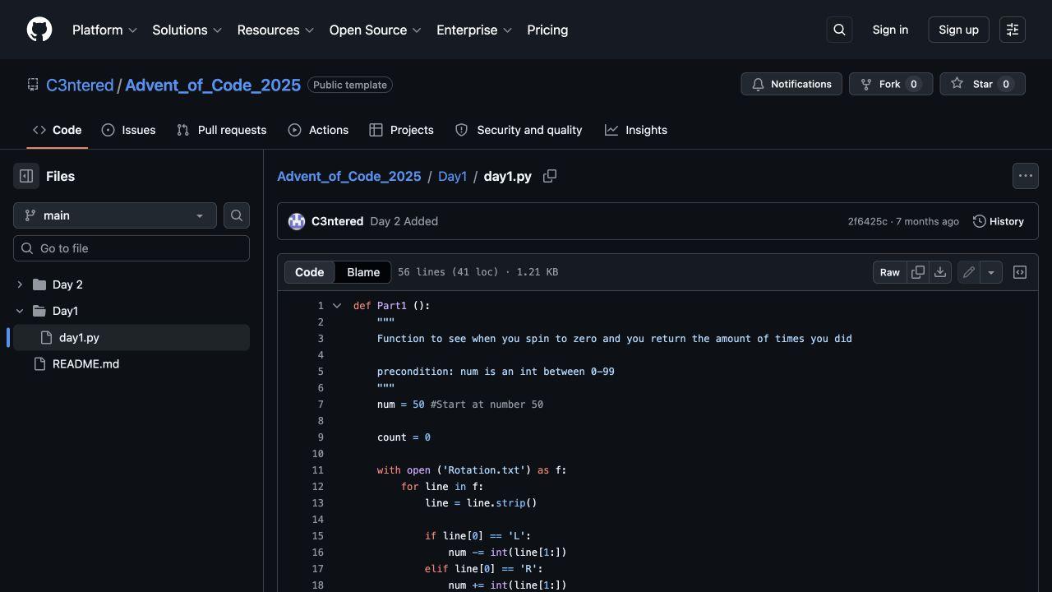Switch to the Issues tab
1052x592 pixels.
pyautogui.click(x=128, y=130)
